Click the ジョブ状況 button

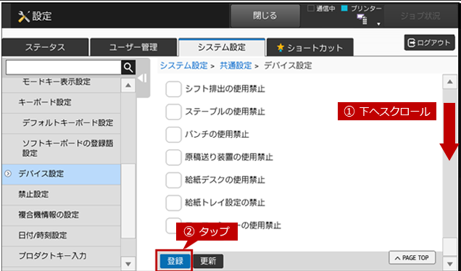[x=420, y=16]
